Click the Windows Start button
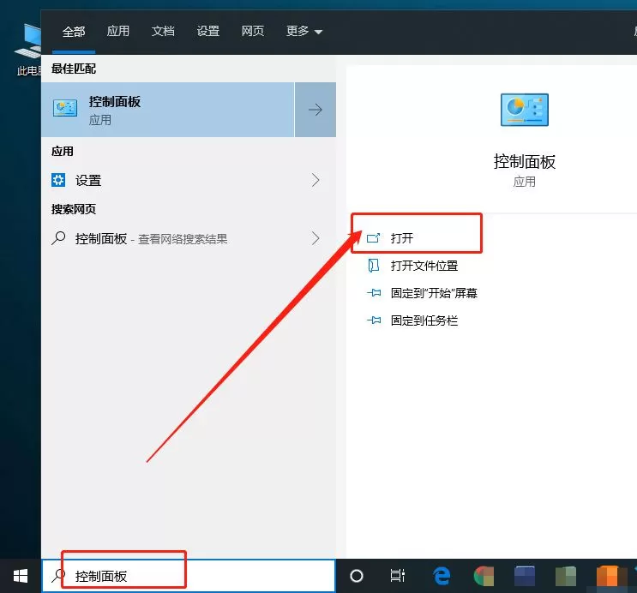The height and width of the screenshot is (593, 637). click(x=21, y=576)
